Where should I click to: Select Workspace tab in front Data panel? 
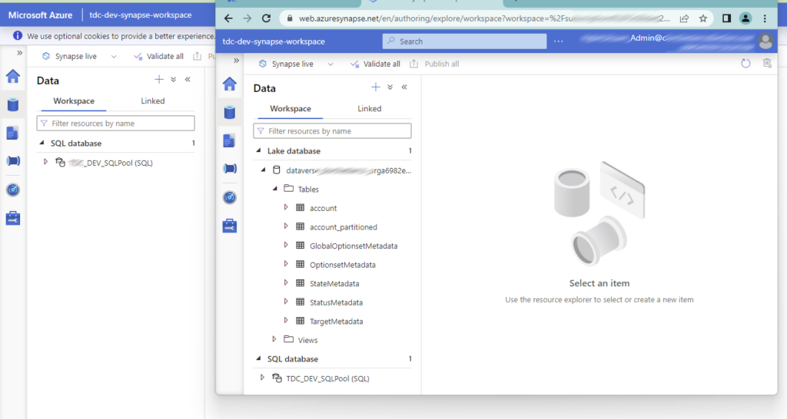291,109
